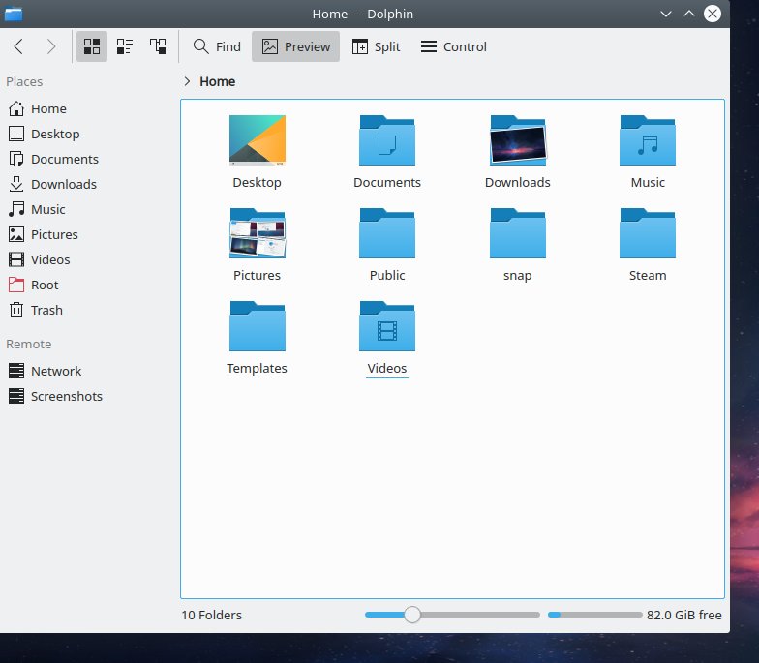Switch to Icons view mode

click(x=92, y=46)
